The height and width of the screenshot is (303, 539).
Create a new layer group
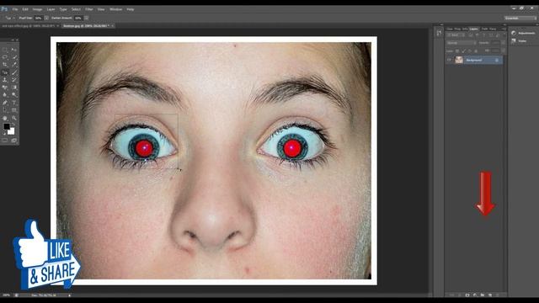[x=483, y=295]
